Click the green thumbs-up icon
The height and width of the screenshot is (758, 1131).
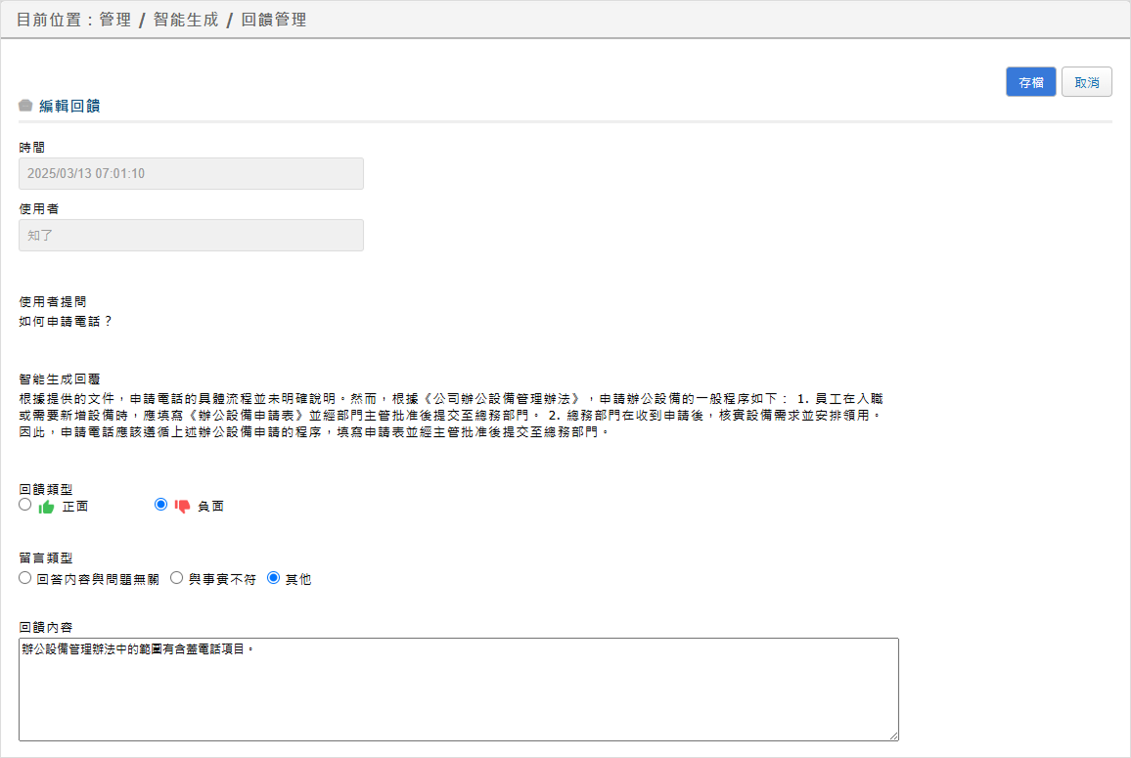(x=47, y=507)
